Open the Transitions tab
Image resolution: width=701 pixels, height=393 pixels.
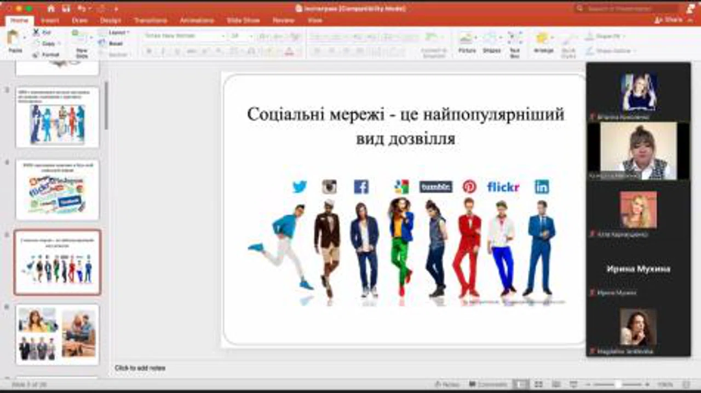coord(151,20)
